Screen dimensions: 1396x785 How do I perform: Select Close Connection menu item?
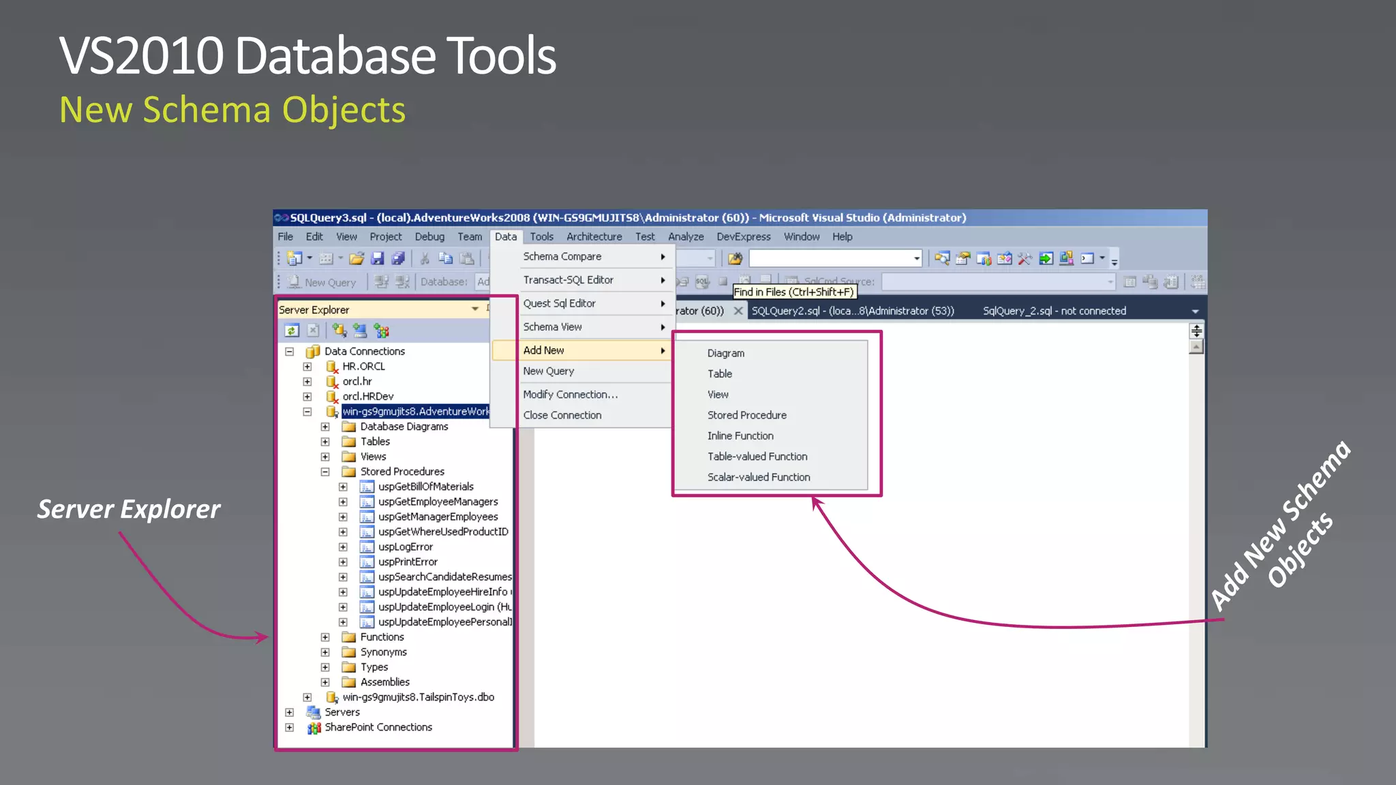point(583,415)
